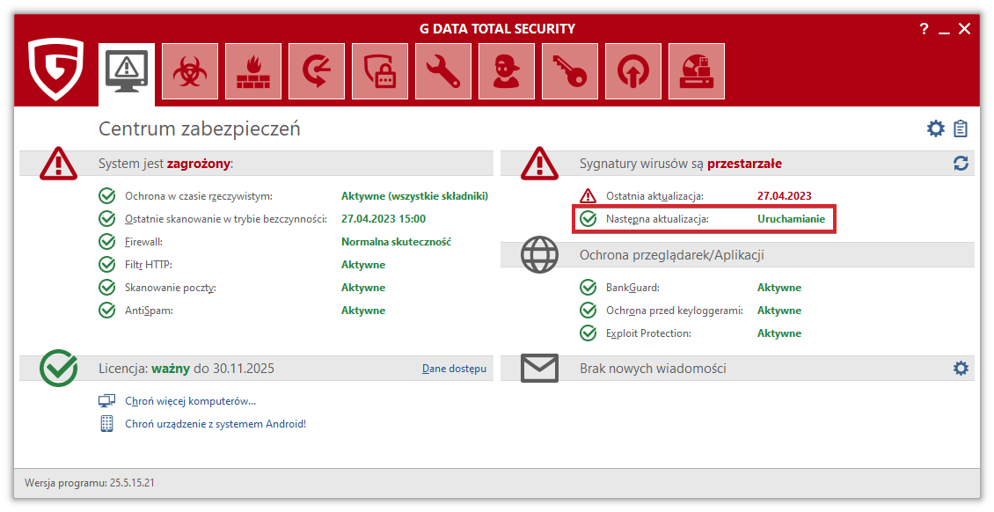
Task: Click the G DATA shield logo
Action: (x=55, y=69)
